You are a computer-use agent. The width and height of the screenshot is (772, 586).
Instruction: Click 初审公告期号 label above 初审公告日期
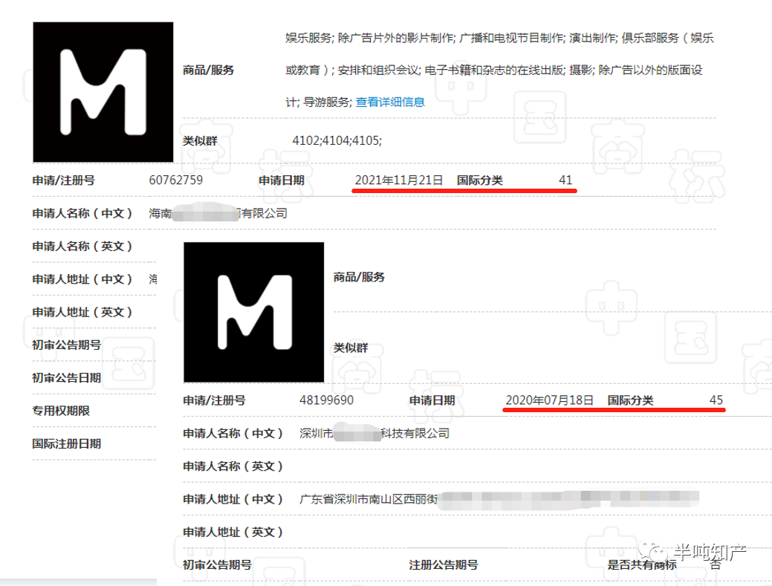tap(66, 345)
